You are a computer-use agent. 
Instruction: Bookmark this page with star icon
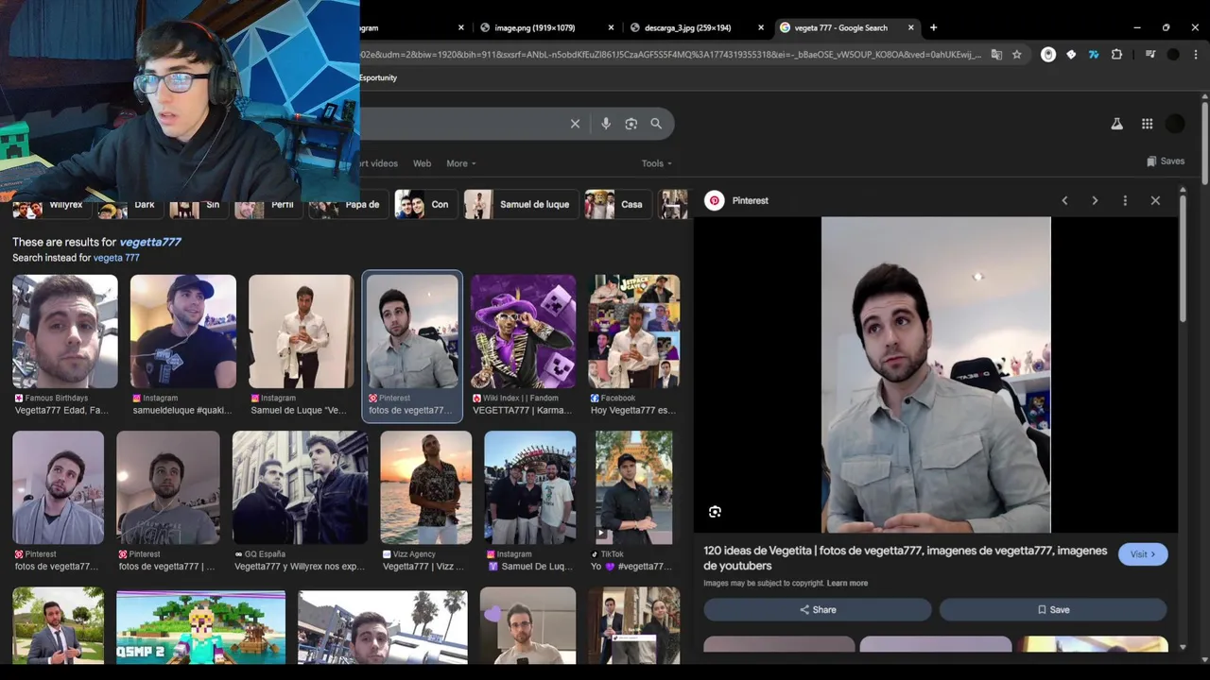(x=1017, y=55)
